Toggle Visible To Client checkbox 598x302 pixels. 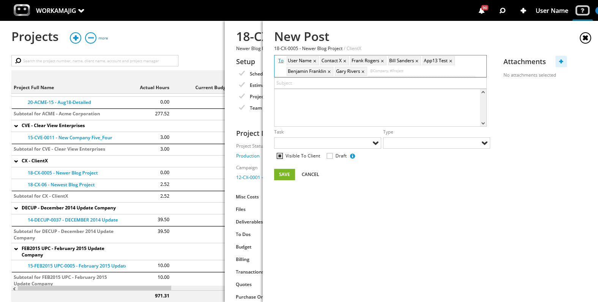pyautogui.click(x=280, y=156)
